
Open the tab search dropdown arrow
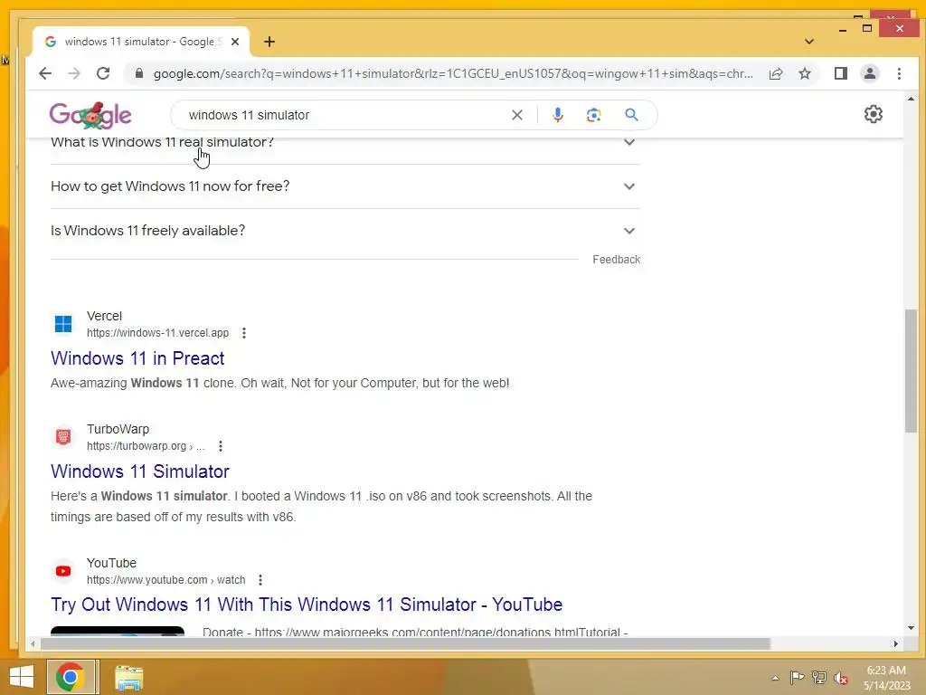click(x=809, y=42)
